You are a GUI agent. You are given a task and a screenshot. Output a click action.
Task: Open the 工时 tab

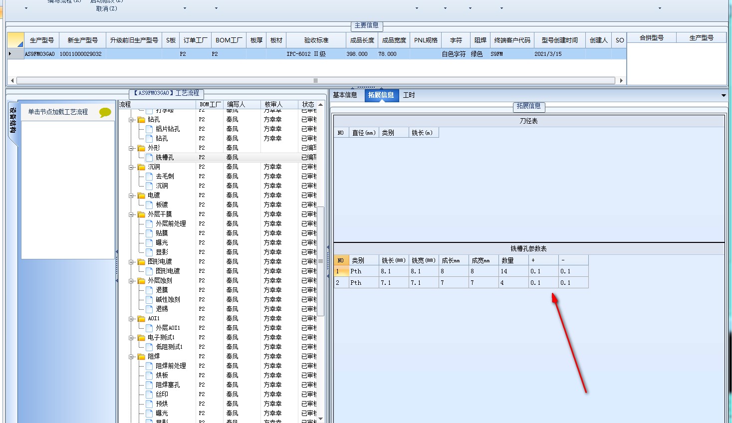click(409, 95)
